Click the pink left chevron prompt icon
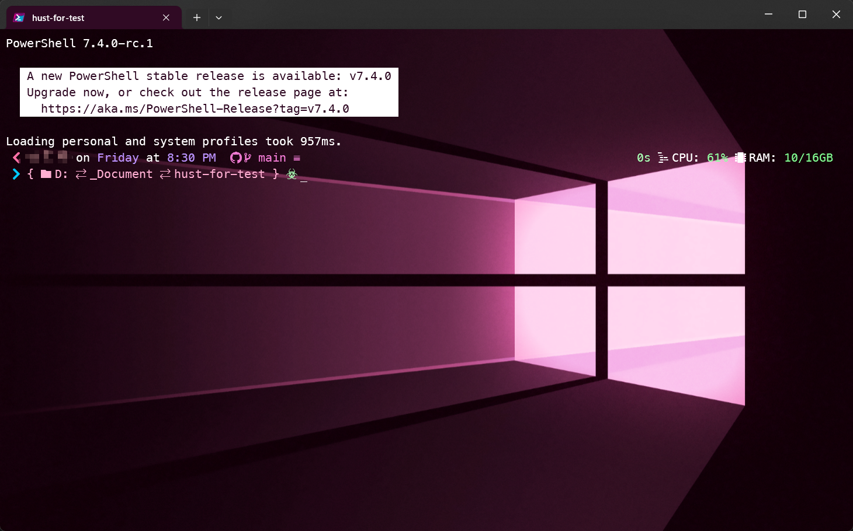 pyautogui.click(x=16, y=158)
